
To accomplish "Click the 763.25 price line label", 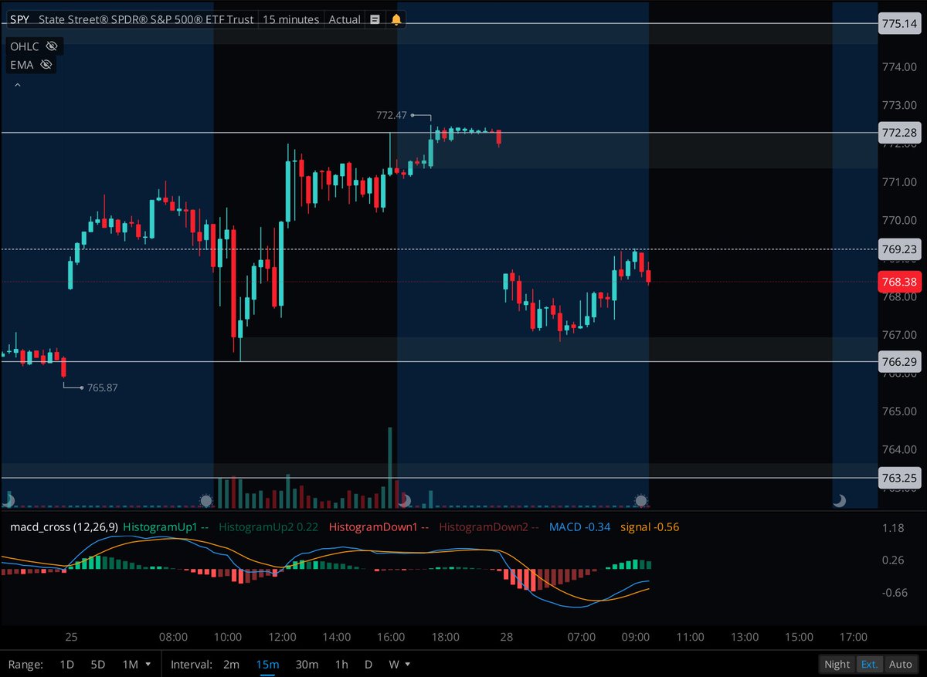I will pyautogui.click(x=898, y=478).
